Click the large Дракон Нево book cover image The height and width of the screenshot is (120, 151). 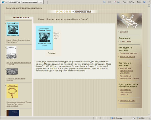coord(44,37)
